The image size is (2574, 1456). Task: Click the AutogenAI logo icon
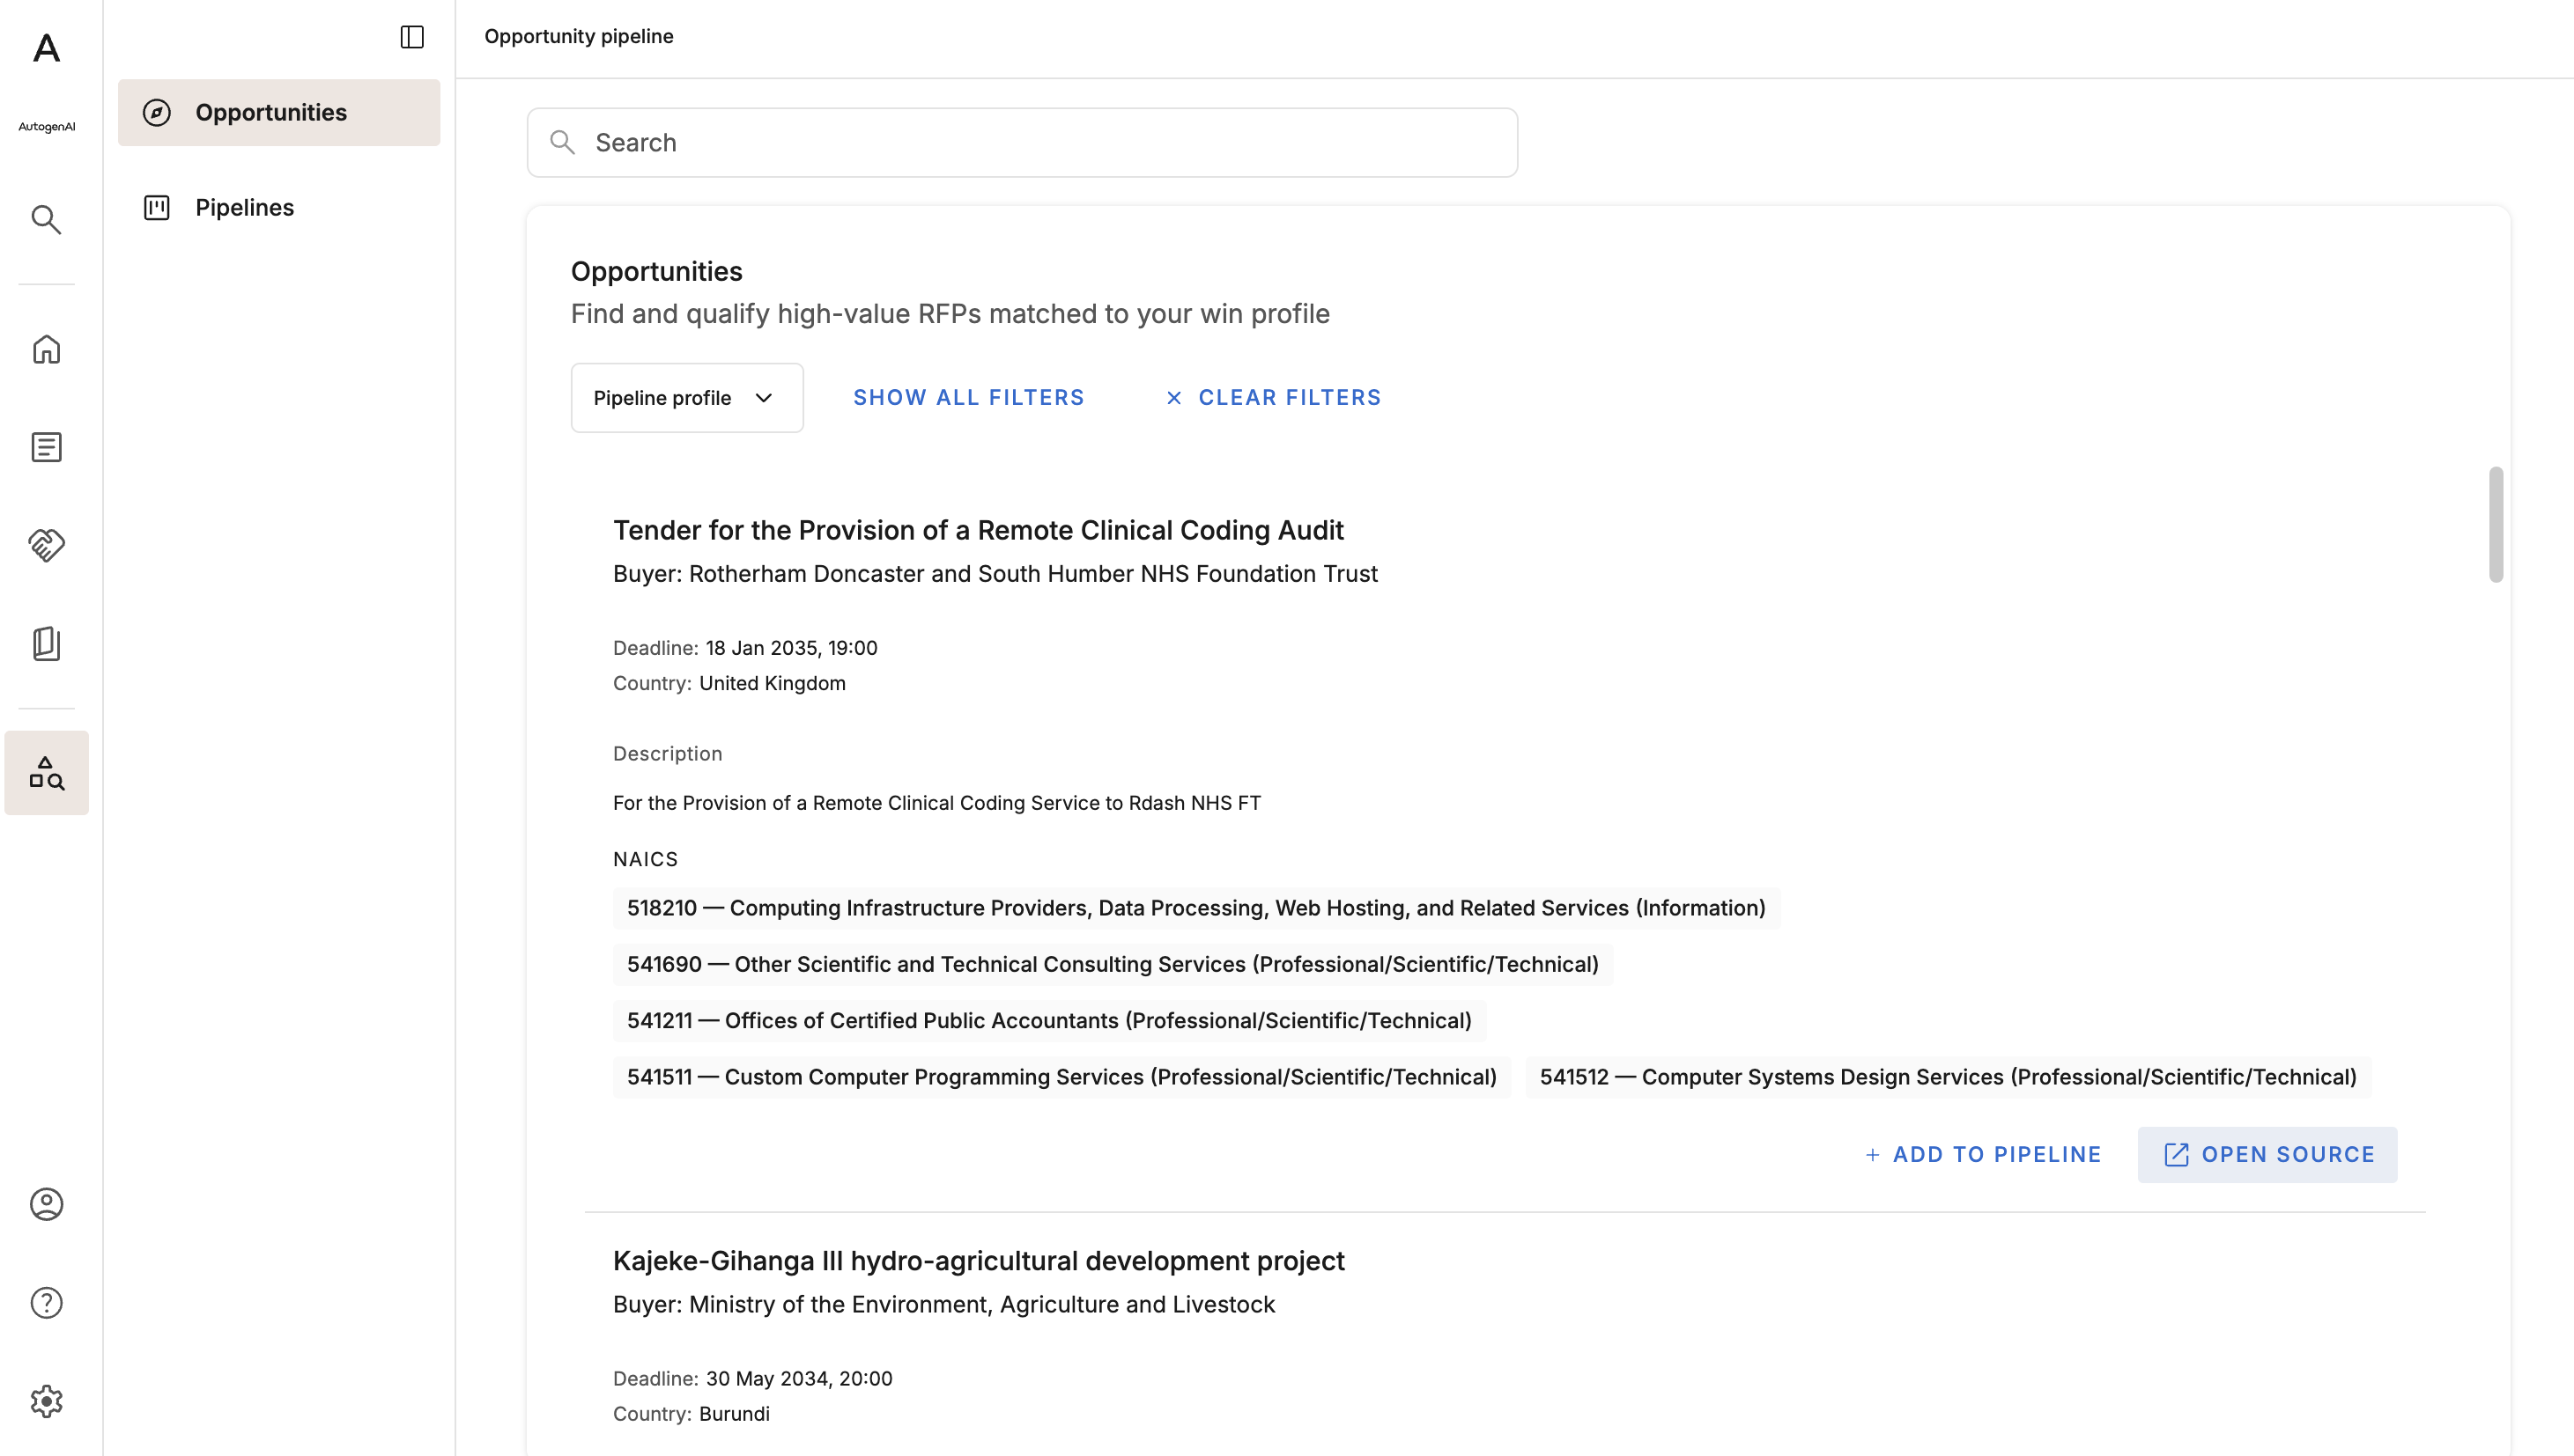coord(46,48)
